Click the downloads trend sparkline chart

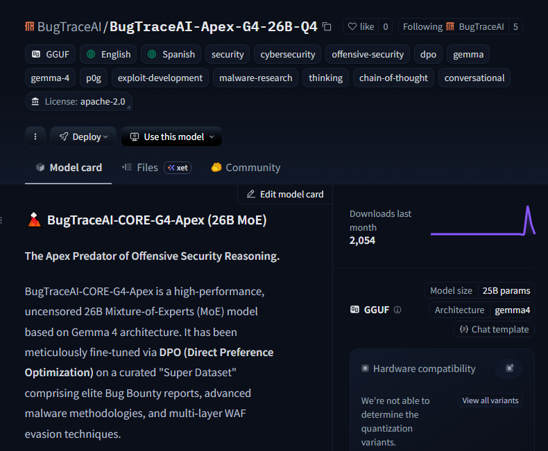[x=483, y=221]
